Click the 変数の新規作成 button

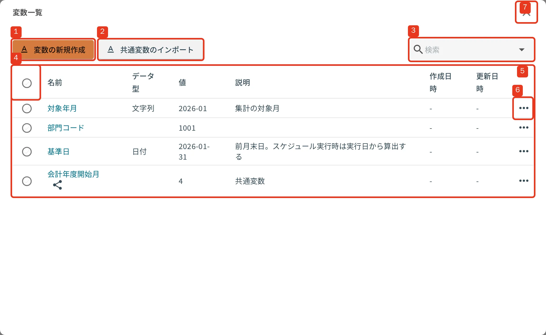click(x=53, y=50)
